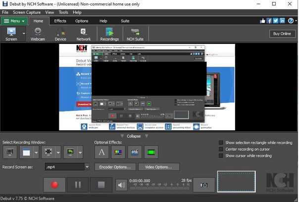The width and height of the screenshot is (299, 202).
Task: Open the .mp4 format dropdown
Action: (87, 167)
